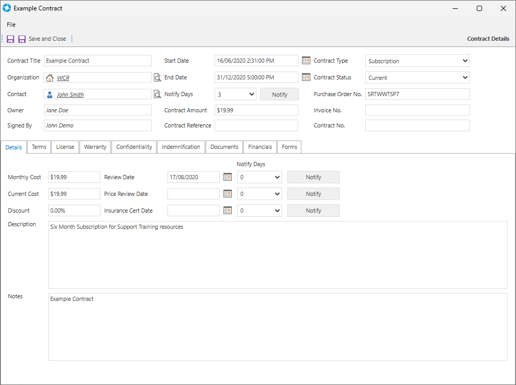
Task: Switch to the Confidentiality tab
Action: pos(134,147)
